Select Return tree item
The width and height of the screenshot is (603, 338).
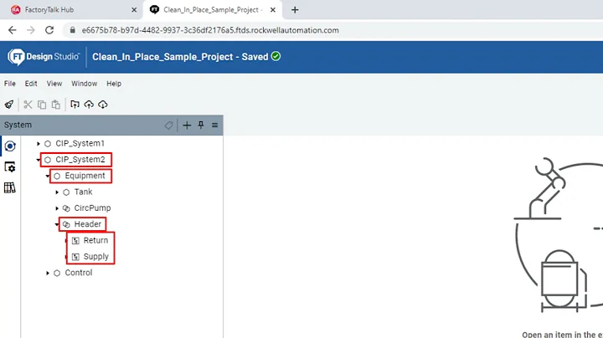95,241
